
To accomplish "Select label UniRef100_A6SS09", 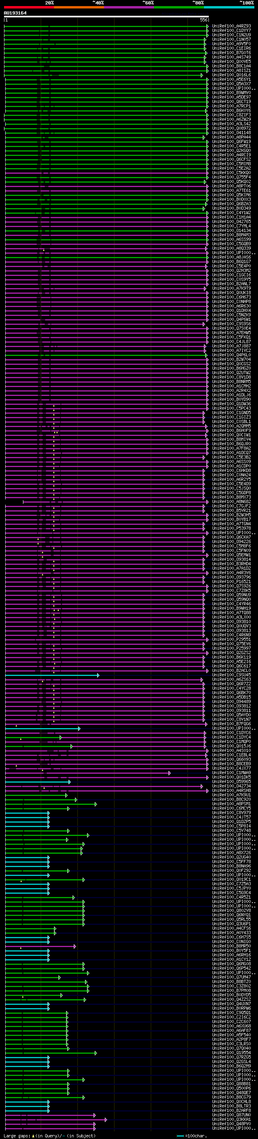I will [231, 461].
